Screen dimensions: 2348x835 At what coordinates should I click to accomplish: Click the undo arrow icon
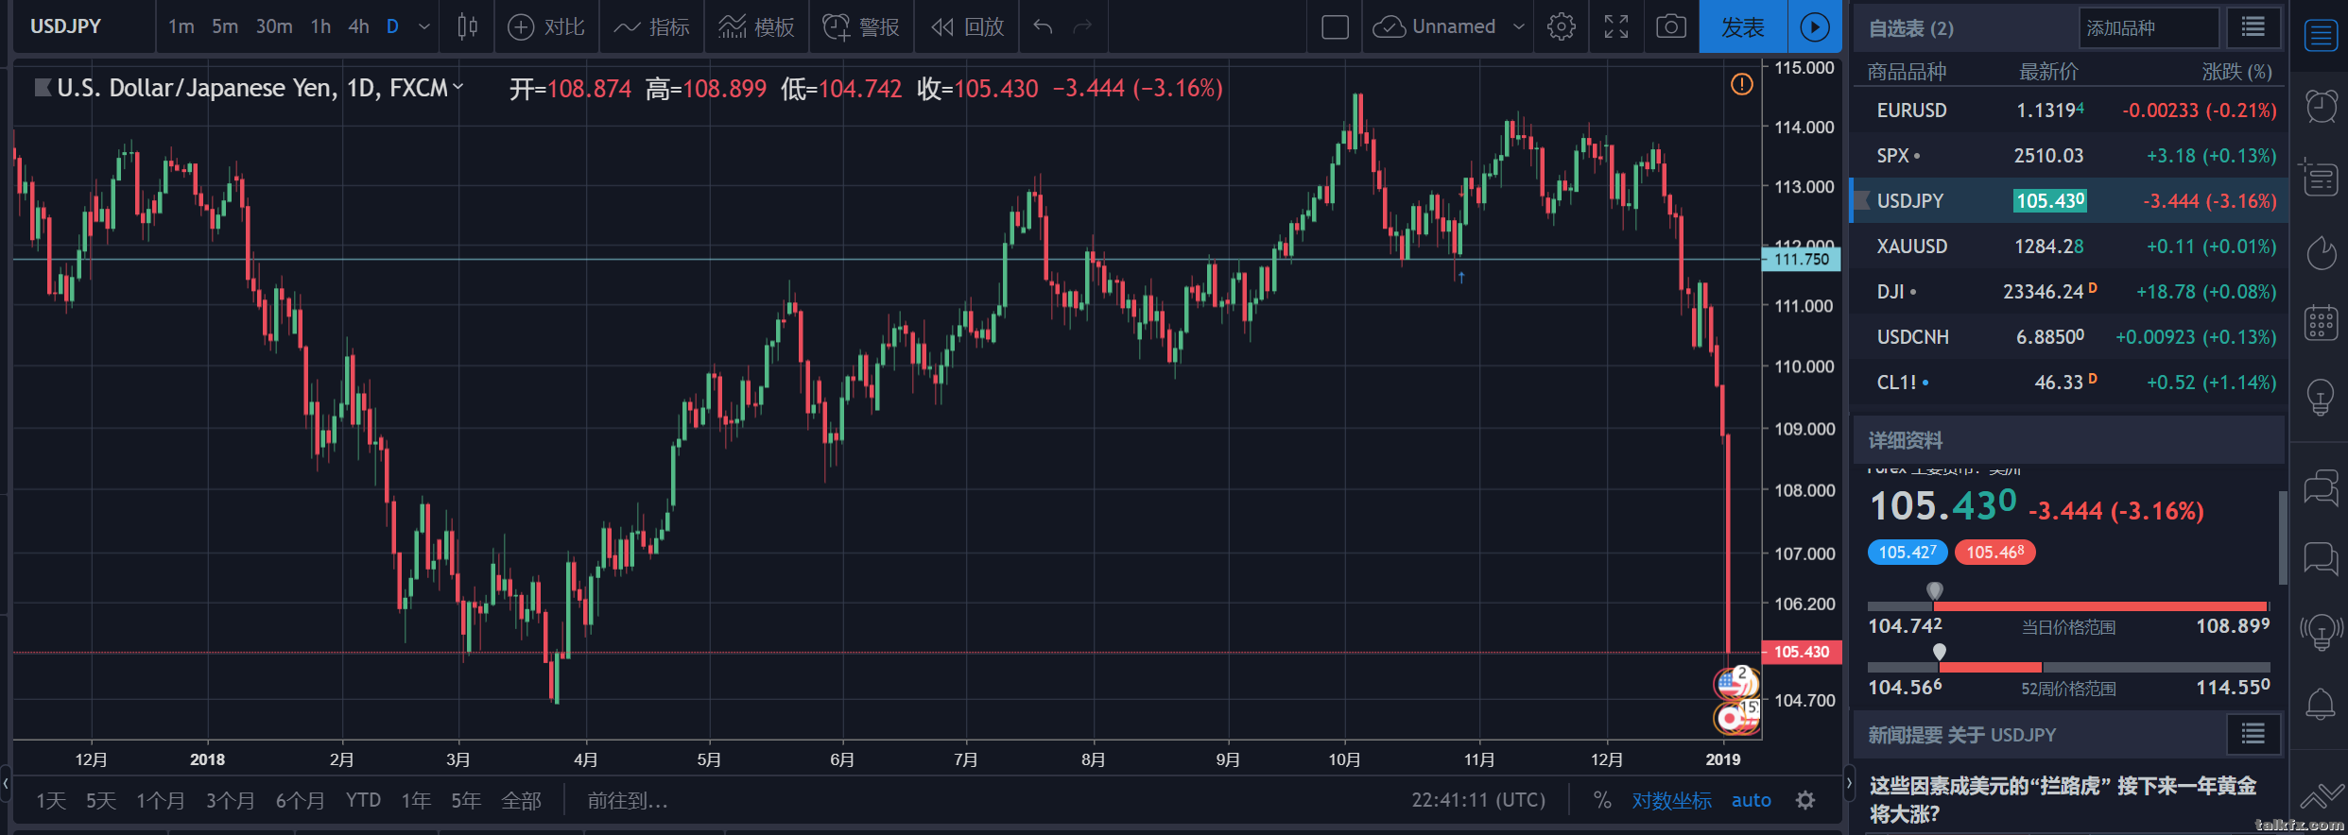[x=1043, y=26]
